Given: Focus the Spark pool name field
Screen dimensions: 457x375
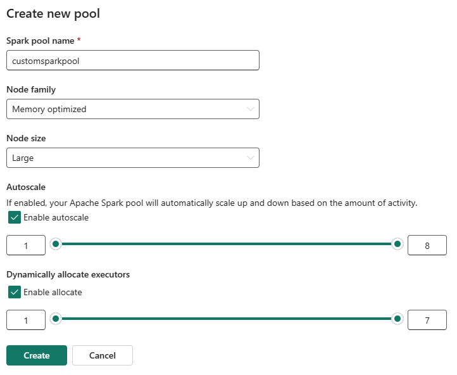Looking at the screenshot, I should click(x=133, y=60).
